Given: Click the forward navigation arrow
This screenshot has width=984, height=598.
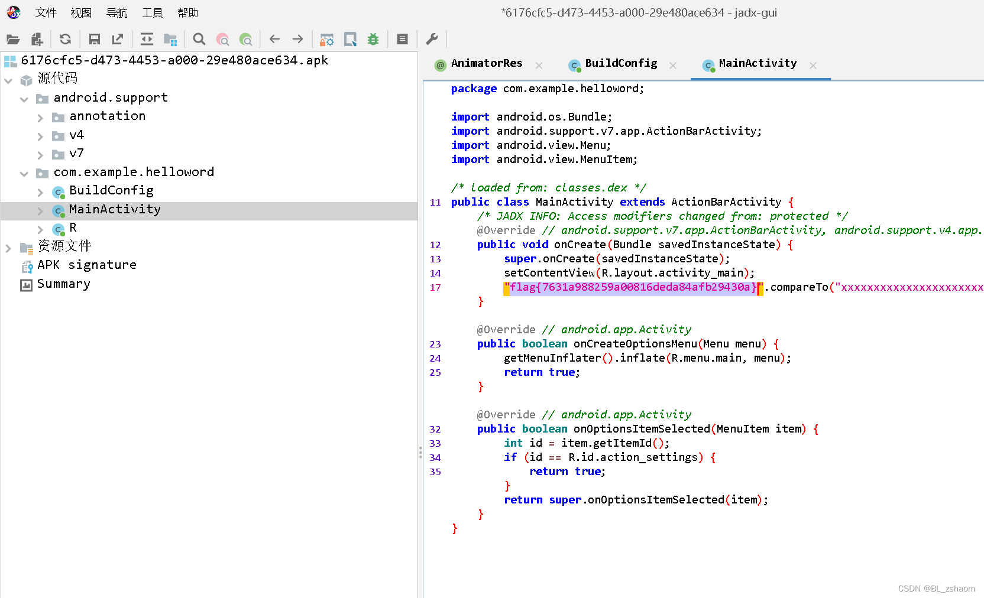Looking at the screenshot, I should point(297,39).
